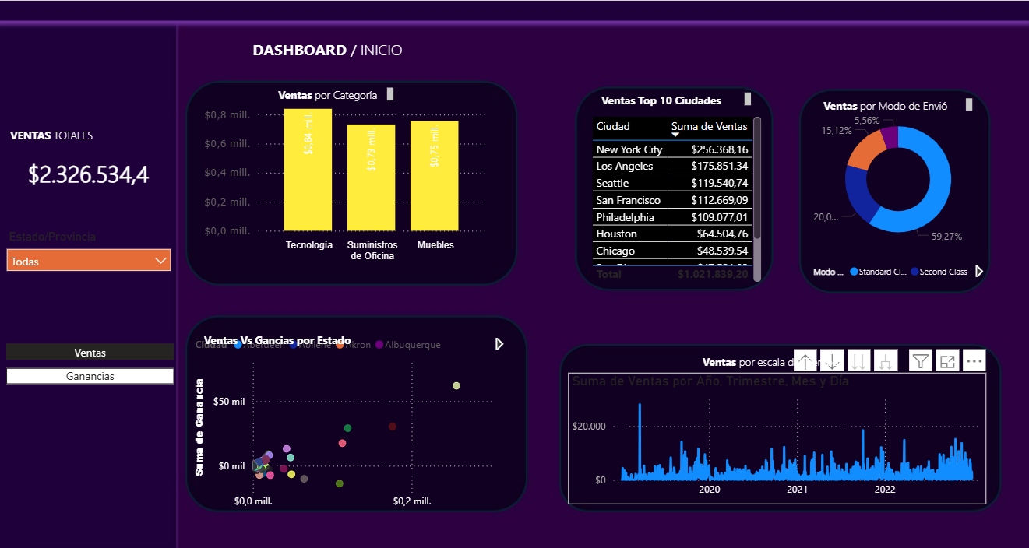The height and width of the screenshot is (548, 1029).
Task: Click the Modo de Envío header icon
Action: click(x=969, y=104)
